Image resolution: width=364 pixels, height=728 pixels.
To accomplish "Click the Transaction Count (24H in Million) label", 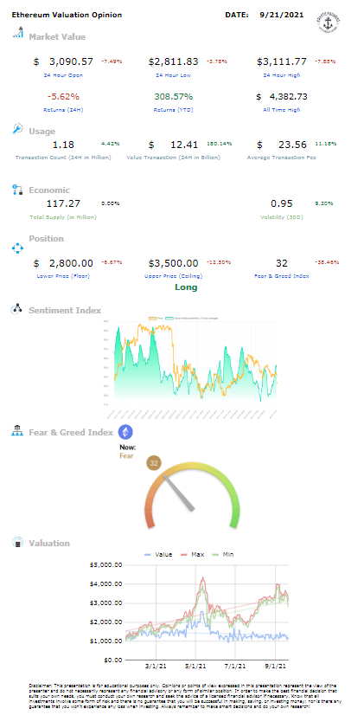I will click(63, 158).
